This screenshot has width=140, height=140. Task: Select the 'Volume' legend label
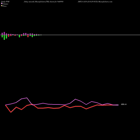click(5, 4)
